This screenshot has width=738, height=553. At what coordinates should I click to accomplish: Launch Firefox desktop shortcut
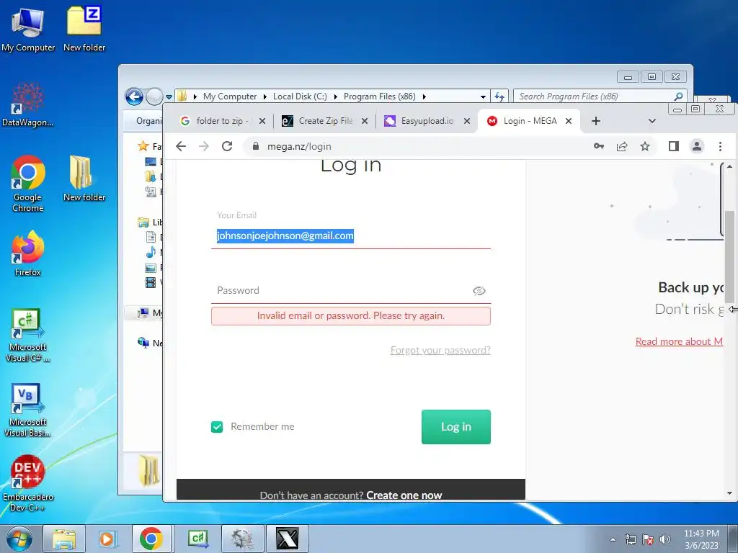coord(28,253)
